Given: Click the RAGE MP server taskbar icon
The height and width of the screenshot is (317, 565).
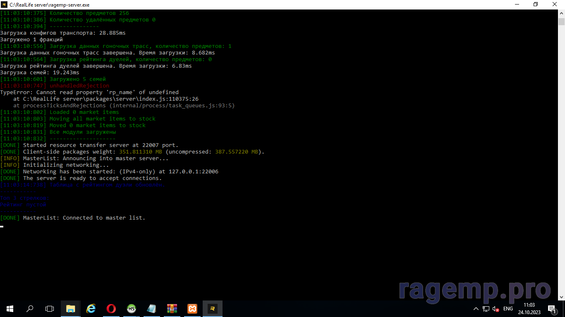Looking at the screenshot, I should 212,308.
